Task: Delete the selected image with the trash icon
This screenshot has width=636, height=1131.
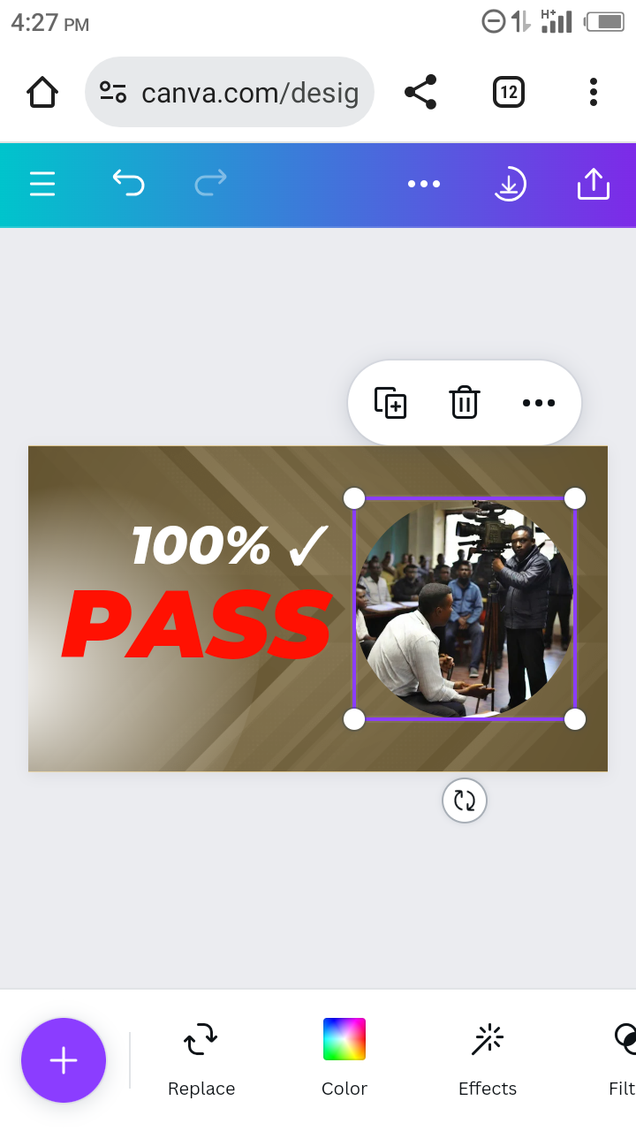Action: click(465, 403)
